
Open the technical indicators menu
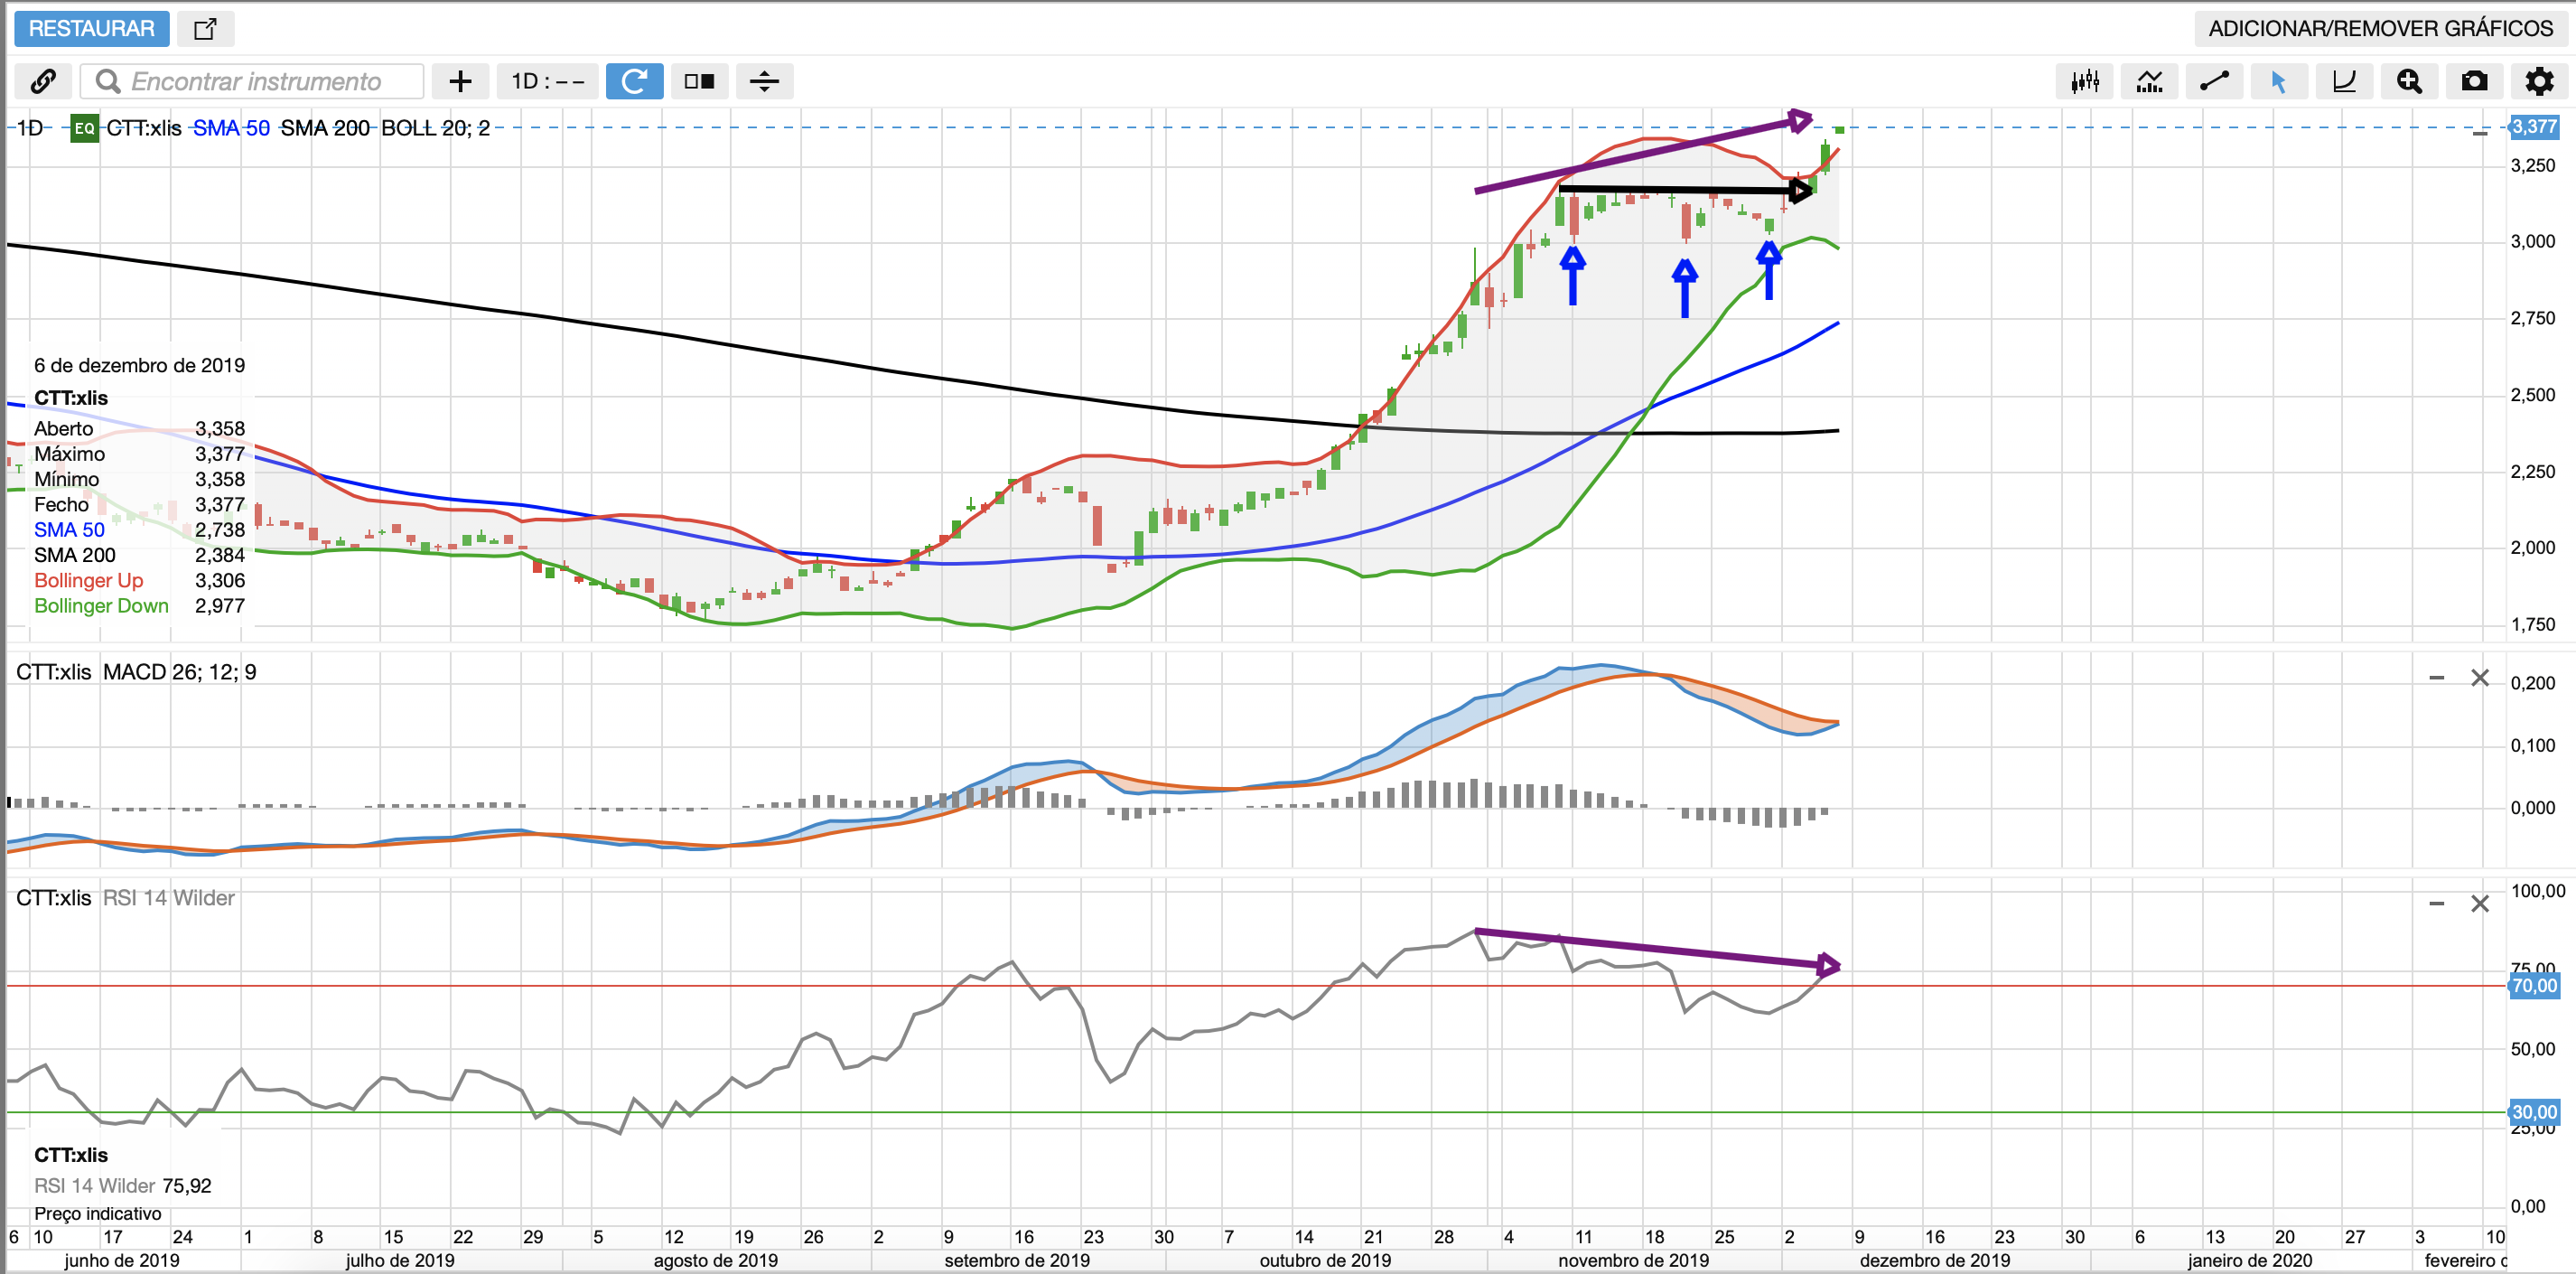(2149, 81)
